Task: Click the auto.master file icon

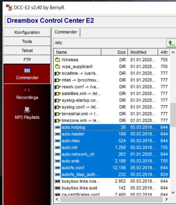Action: (x=58, y=134)
